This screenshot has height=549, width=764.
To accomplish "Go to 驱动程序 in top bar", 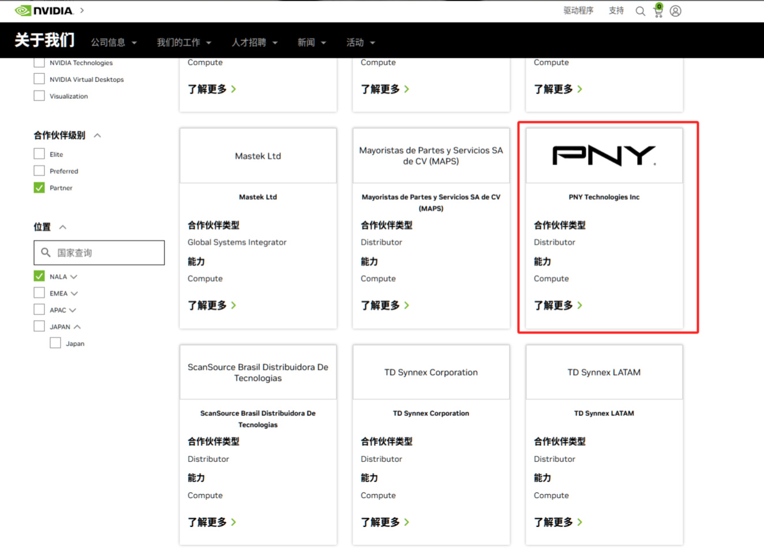I will (578, 10).
